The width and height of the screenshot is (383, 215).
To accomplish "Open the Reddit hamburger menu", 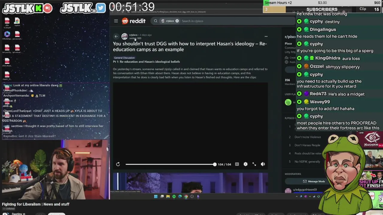I will [116, 21].
